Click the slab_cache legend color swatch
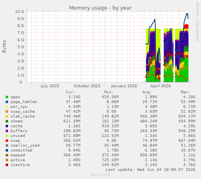 click(x=7, y=116)
